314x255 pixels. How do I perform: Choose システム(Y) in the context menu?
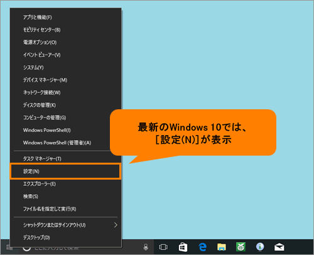[x=65, y=67]
